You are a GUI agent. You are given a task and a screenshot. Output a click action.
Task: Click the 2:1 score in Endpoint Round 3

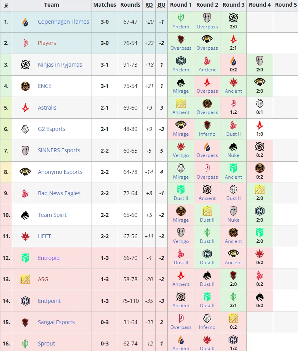click(x=233, y=305)
